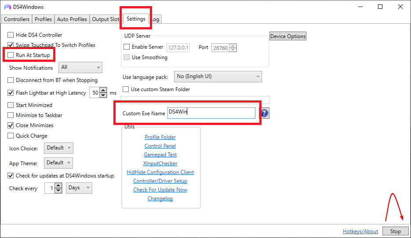The image size is (411, 238).
Task: Toggle Flash Lightbar at High Latency
Action: [x=11, y=93]
